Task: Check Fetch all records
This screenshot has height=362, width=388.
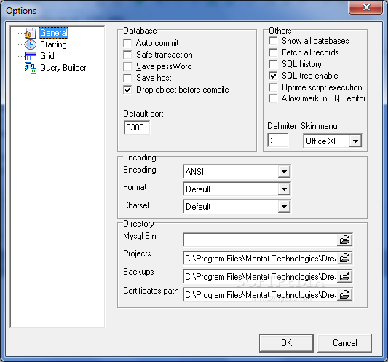Action: point(273,52)
